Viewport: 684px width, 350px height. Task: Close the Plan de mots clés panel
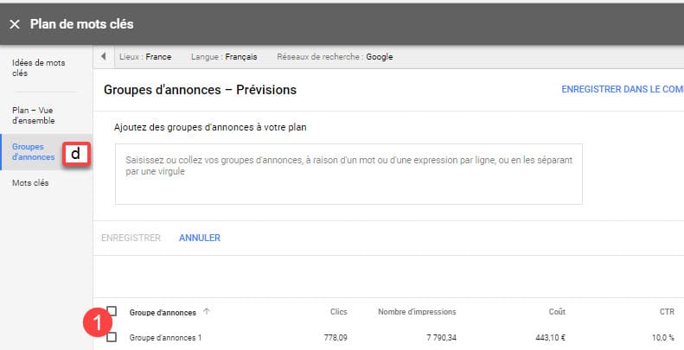[x=15, y=24]
